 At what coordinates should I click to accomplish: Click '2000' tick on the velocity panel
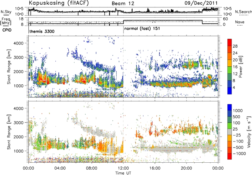click(x=19, y=137)
